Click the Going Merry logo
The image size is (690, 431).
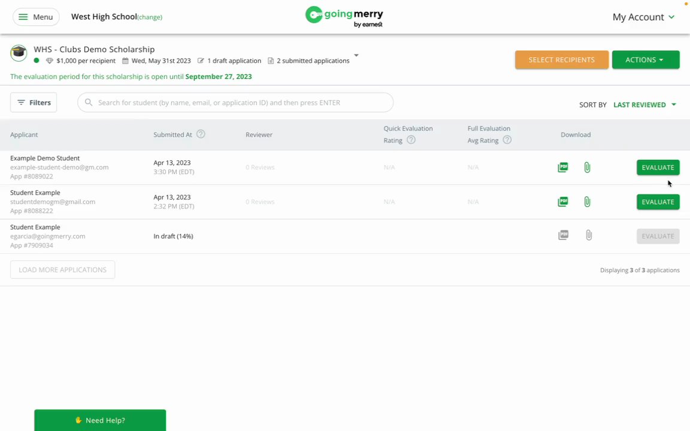point(344,17)
